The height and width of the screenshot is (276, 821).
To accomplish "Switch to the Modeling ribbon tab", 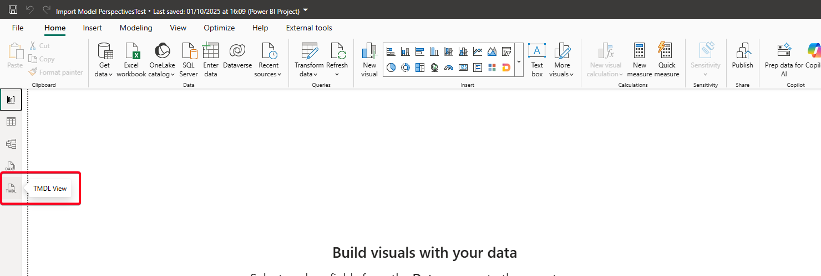I will click(x=136, y=28).
